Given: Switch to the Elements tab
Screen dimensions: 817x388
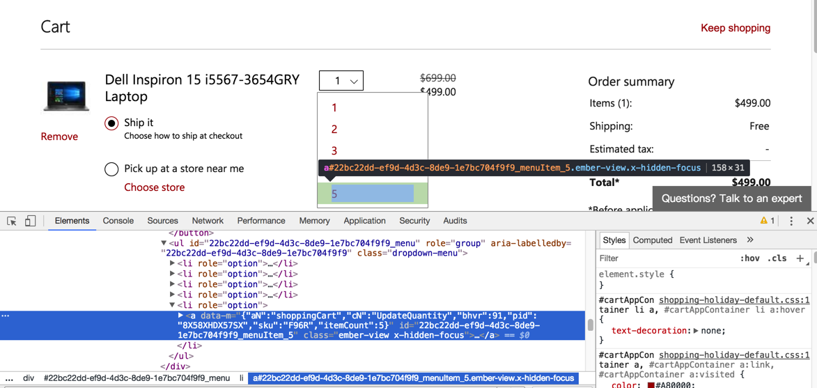Looking at the screenshot, I should click(72, 221).
